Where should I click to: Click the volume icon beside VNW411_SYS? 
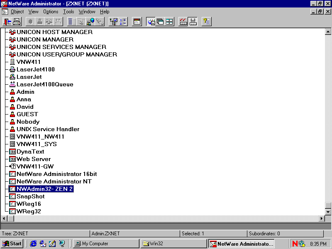pyautogui.click(x=12, y=144)
